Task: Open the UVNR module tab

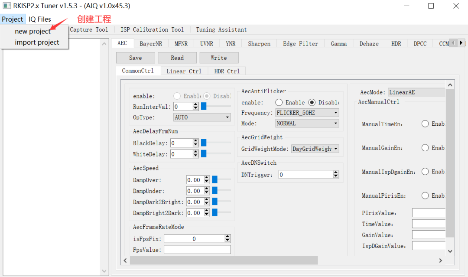Action: pyautogui.click(x=207, y=44)
